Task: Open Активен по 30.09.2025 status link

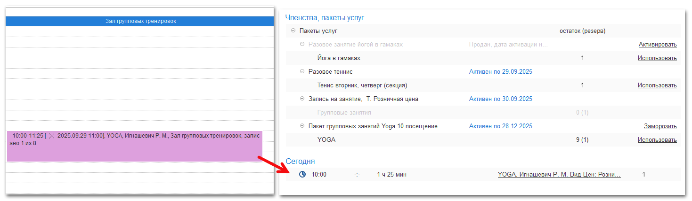Action: coord(500,99)
